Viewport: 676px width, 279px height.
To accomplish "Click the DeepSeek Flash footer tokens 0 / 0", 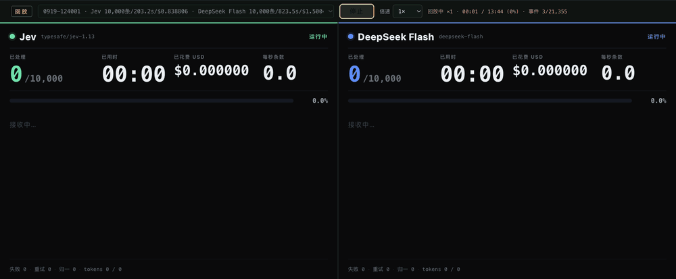I will tap(441, 269).
